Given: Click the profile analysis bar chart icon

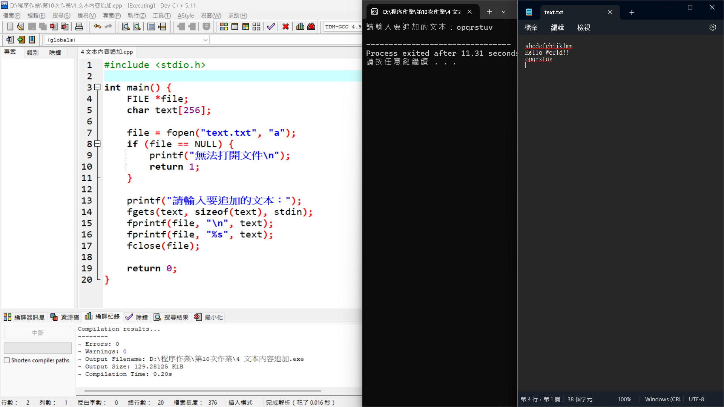Looking at the screenshot, I should 300,27.
